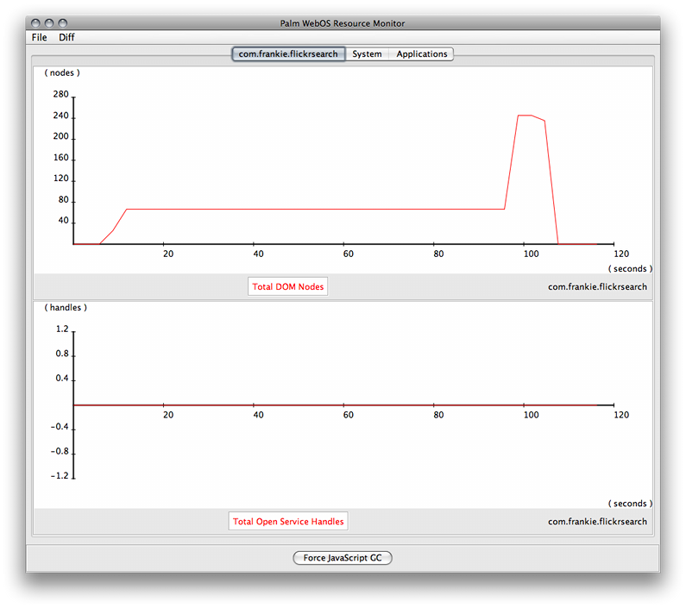686x608 pixels.
Task: Switch to the Applications tab
Action: coord(422,54)
